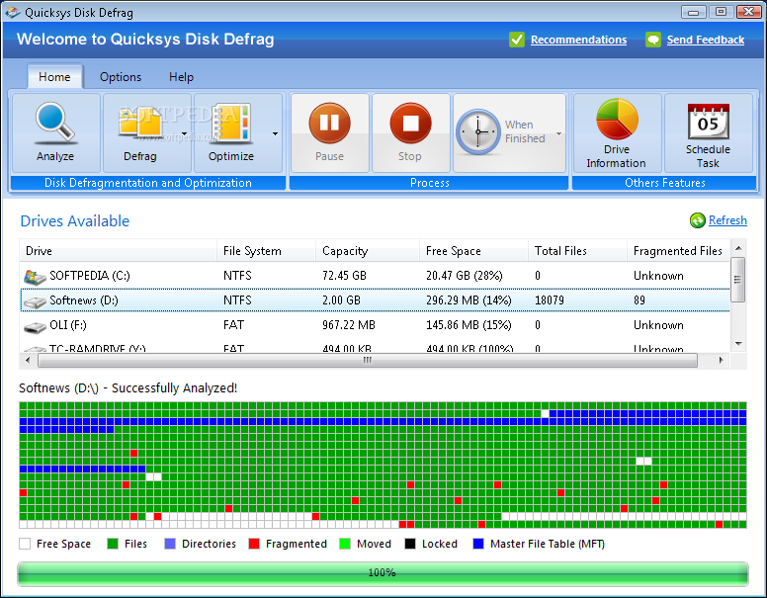Click the Send Feedback speech bubble icon
This screenshot has height=598, width=767.
[653, 40]
